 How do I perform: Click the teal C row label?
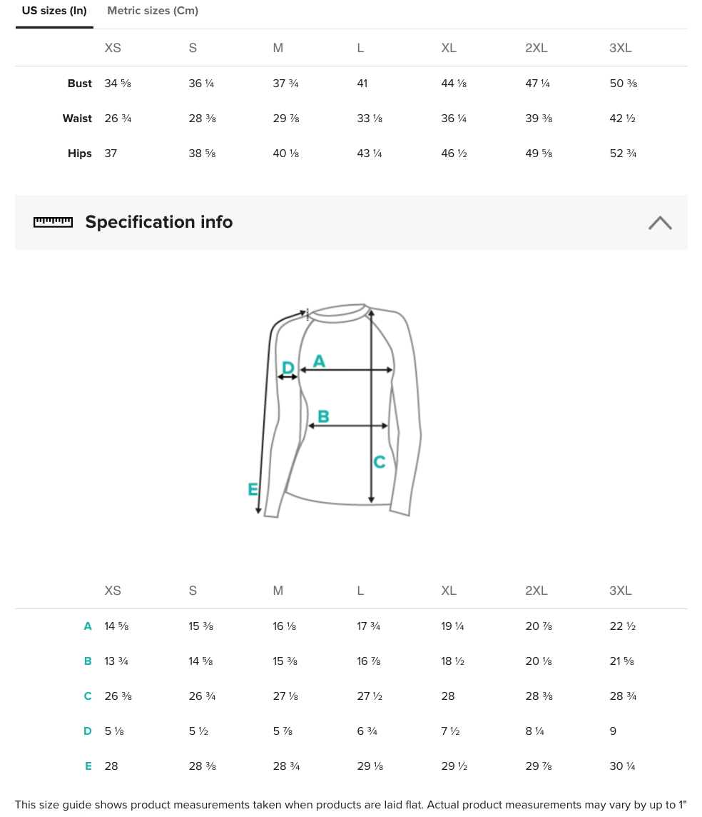[88, 696]
